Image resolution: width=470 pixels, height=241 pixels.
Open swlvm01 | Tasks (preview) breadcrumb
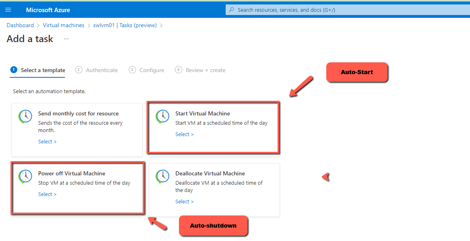pos(125,26)
